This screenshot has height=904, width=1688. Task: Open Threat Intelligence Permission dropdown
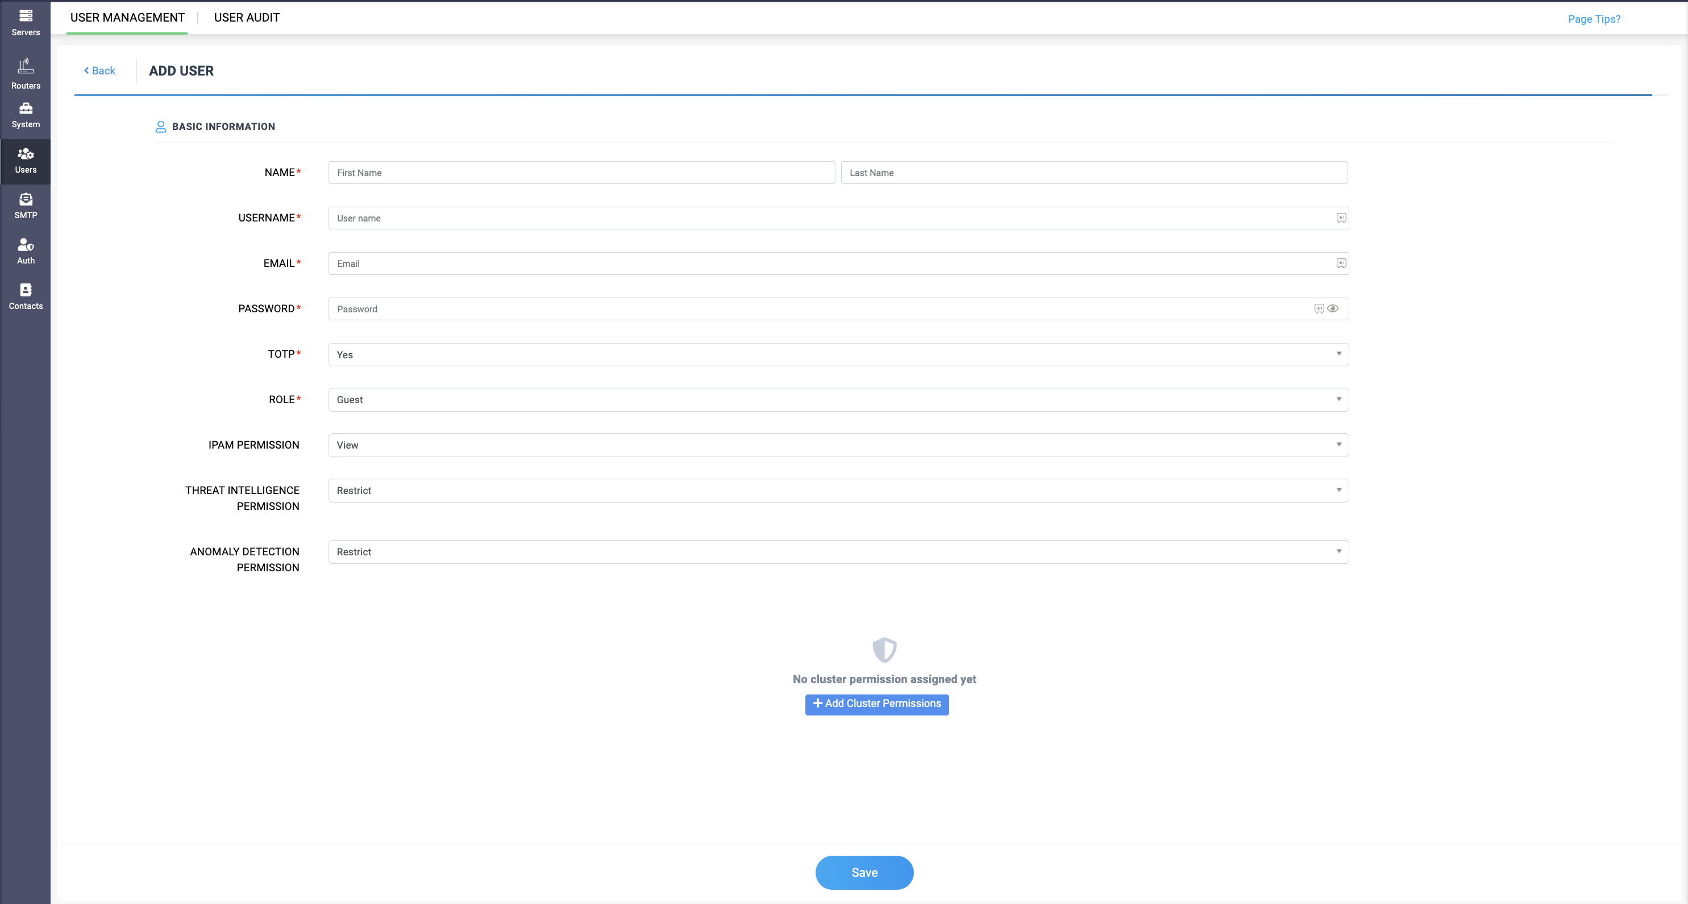tap(838, 490)
